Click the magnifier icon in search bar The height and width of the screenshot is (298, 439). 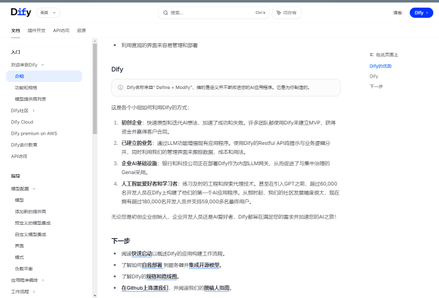tap(165, 13)
